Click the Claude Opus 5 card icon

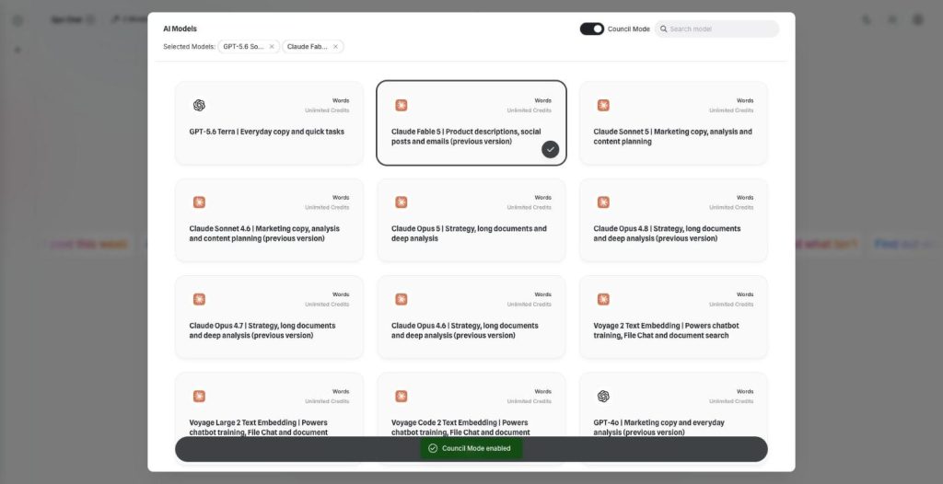click(402, 202)
